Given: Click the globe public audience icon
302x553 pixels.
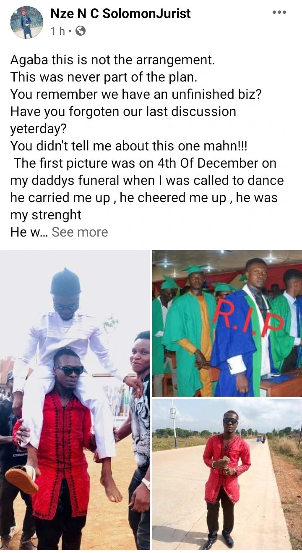Looking at the screenshot, I should pos(80,31).
